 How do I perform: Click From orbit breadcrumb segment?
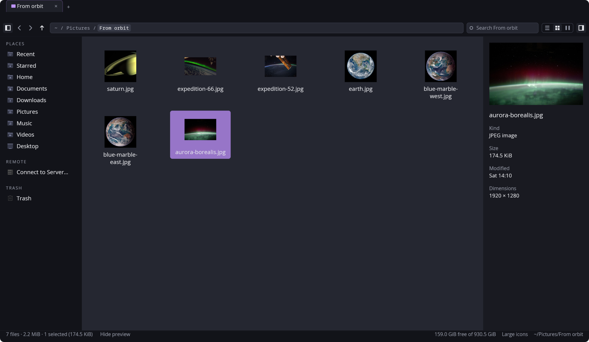pyautogui.click(x=114, y=28)
